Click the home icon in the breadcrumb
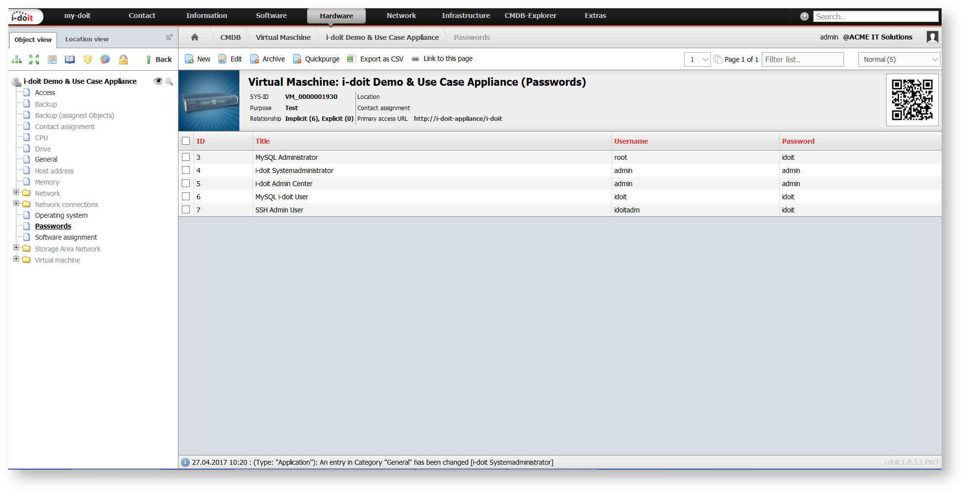This screenshot has height=493, width=965. point(195,37)
